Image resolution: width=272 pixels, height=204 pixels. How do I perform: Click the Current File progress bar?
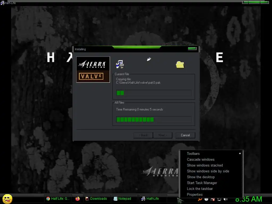(x=154, y=93)
